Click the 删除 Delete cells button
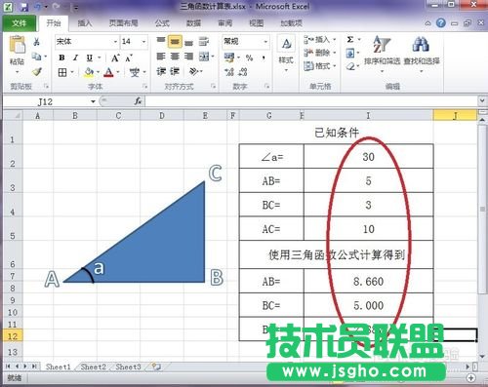Screen dimensions: 488x387 319,53
